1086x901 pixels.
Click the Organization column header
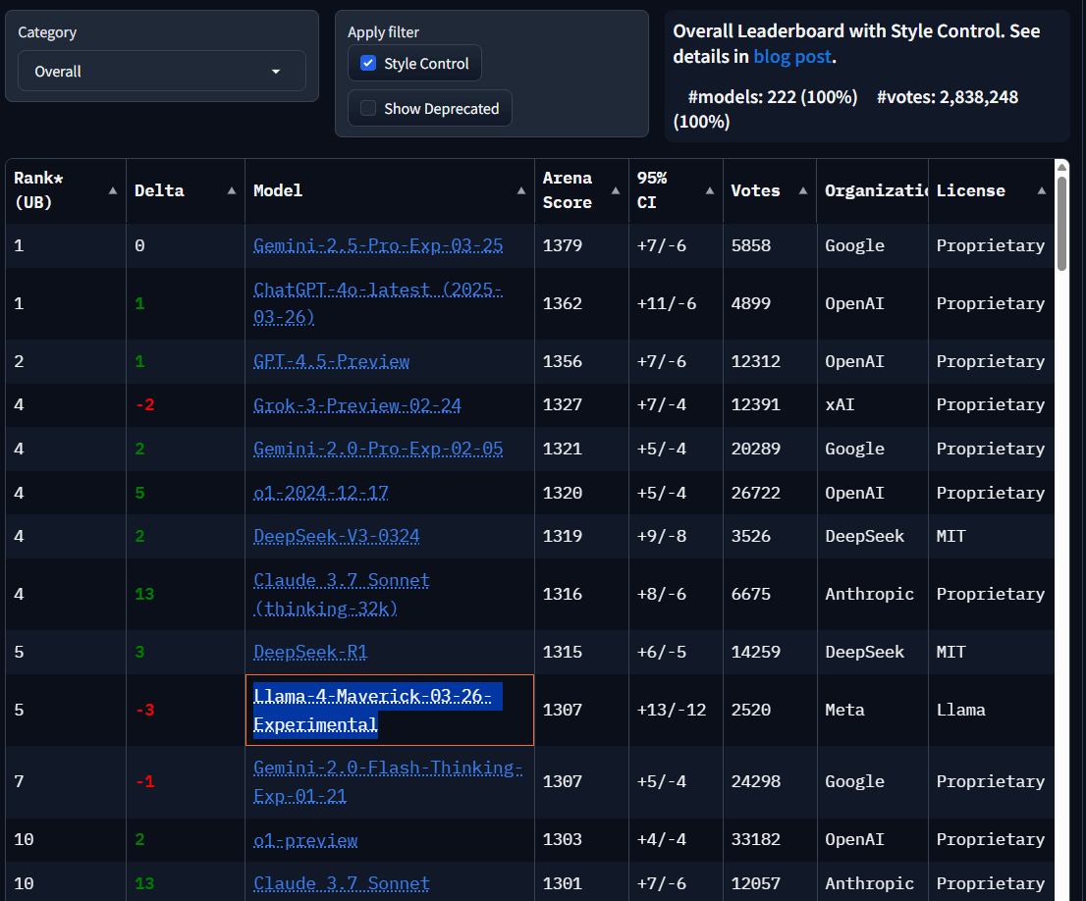click(871, 190)
